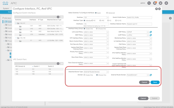Close the Configure Interface dialog
This screenshot has height=108, width=174.
159,9
